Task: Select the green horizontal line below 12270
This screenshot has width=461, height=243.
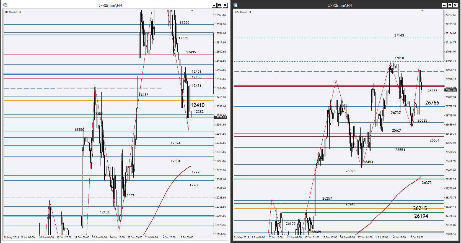Action: coord(108,176)
